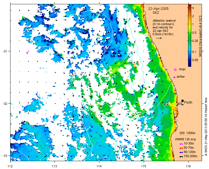Click the cyan 200 1000m contour legend line
The height and width of the screenshot is (169, 209).
click(185, 136)
